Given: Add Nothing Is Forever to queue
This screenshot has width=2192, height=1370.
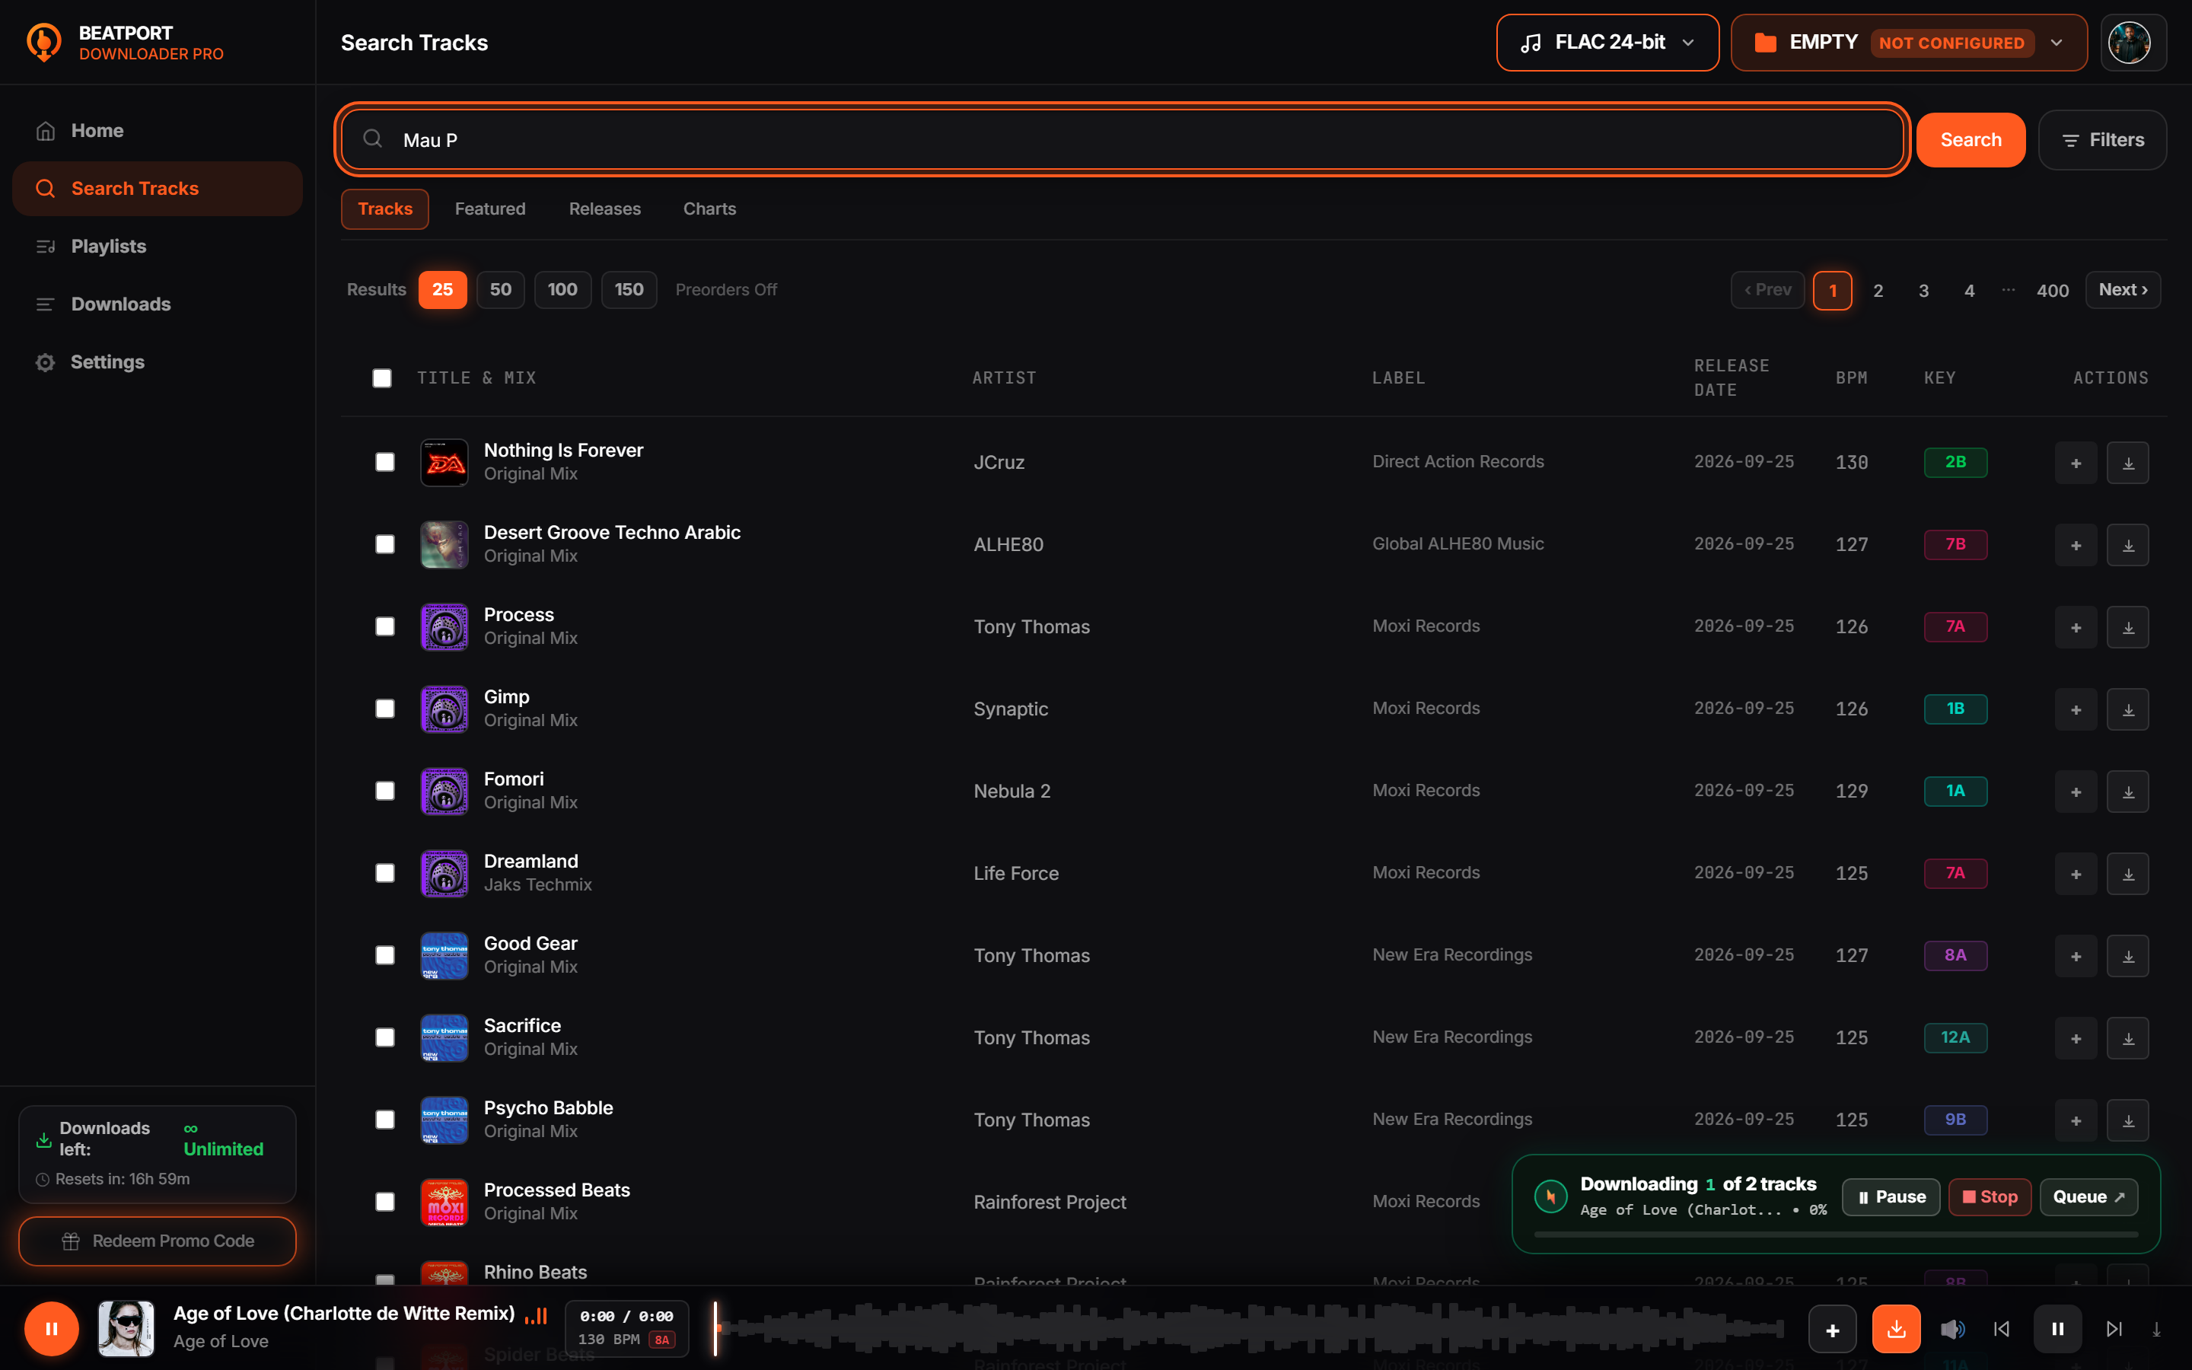Looking at the screenshot, I should pyautogui.click(x=2075, y=463).
